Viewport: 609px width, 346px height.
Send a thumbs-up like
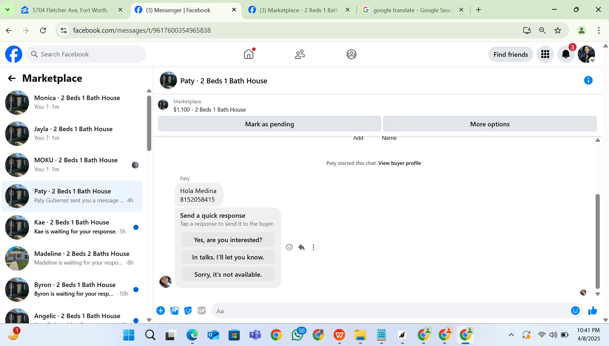[592, 311]
